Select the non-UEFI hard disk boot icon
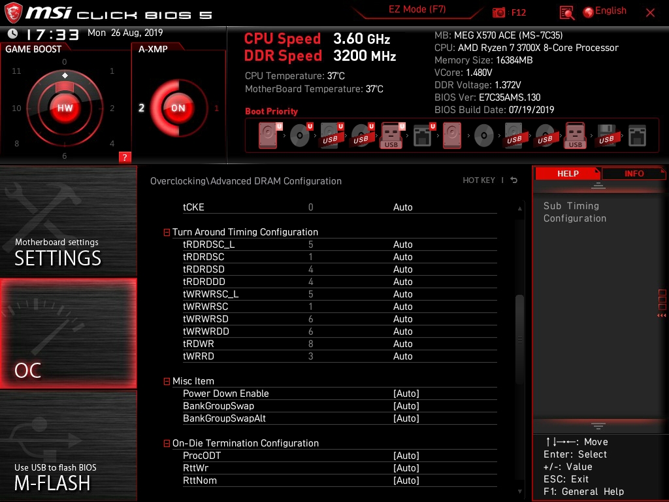 point(452,135)
